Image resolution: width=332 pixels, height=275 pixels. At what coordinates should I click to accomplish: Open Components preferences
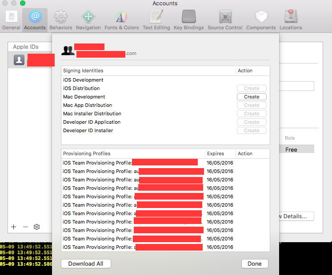pos(261,20)
